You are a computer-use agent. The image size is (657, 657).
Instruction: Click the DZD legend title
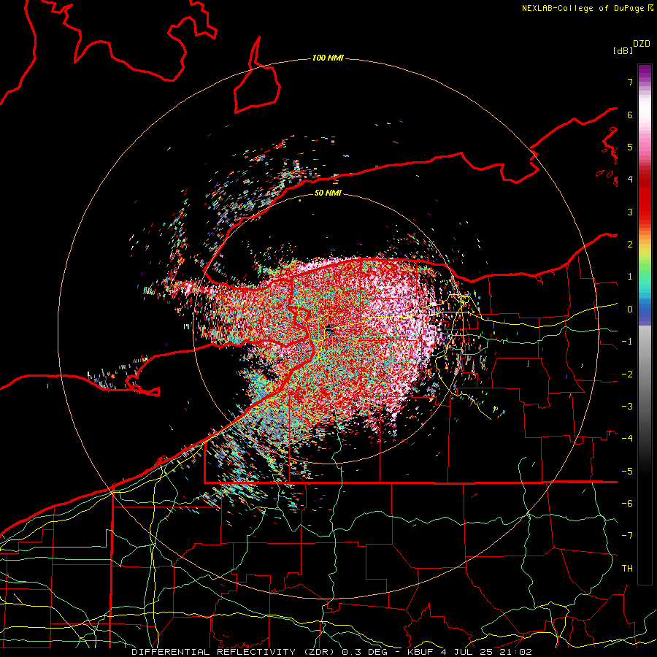[x=642, y=44]
